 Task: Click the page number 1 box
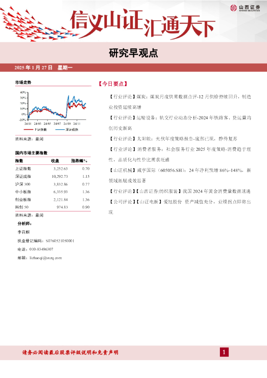[x=224, y=352]
